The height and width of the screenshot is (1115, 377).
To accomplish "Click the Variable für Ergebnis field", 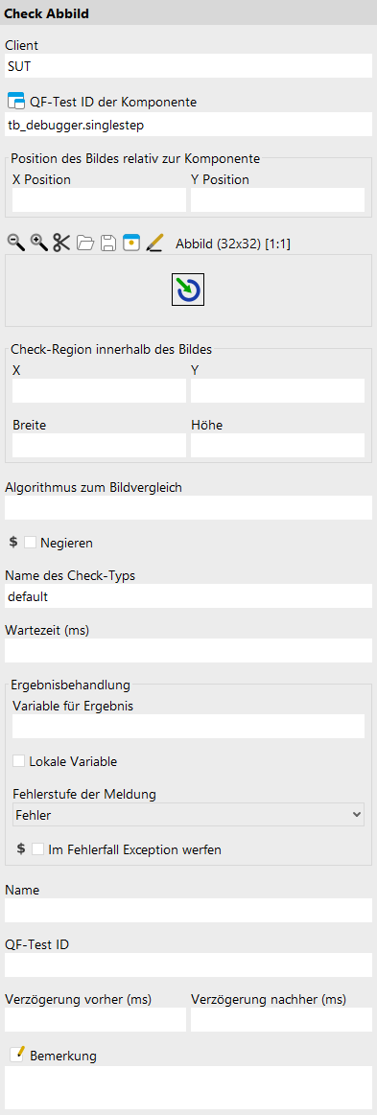I will tap(188, 726).
